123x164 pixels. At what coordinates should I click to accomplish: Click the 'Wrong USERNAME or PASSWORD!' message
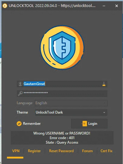[x=62, y=133]
